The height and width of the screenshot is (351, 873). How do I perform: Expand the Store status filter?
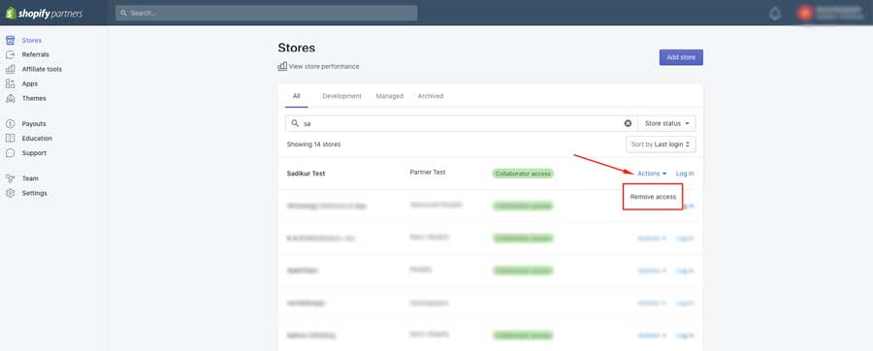pos(666,123)
